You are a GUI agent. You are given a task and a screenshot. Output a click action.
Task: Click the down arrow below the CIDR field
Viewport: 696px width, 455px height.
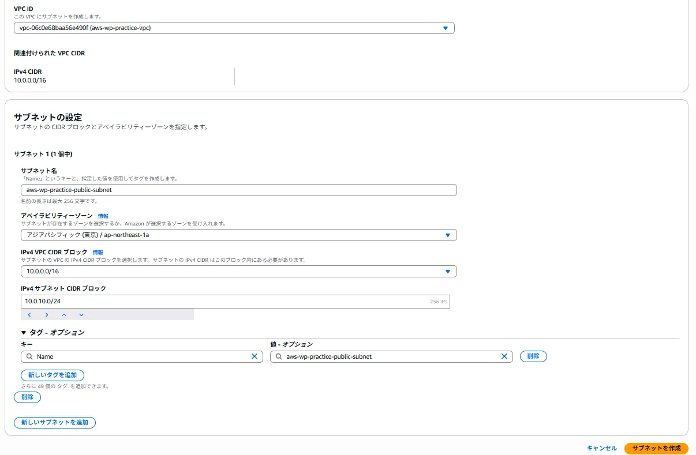81,314
